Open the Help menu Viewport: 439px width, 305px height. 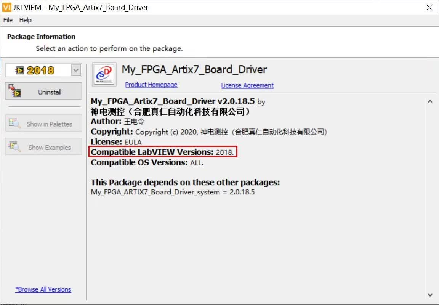coord(25,20)
